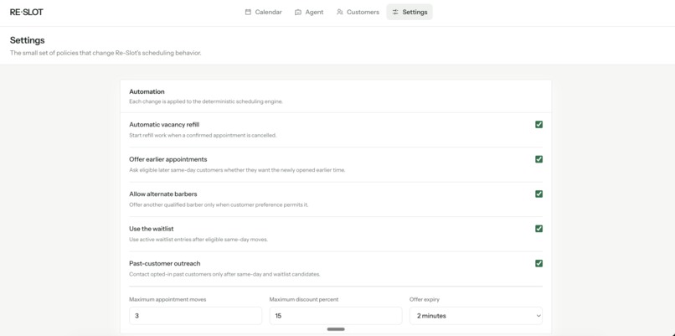This screenshot has width=675, height=336.
Task: Click the Agent robot icon in navigation
Action: [x=298, y=12]
